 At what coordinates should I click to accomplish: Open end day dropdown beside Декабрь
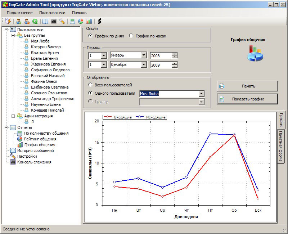pyautogui.click(x=104, y=64)
